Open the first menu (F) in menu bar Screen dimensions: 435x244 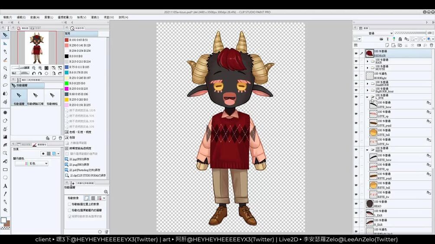click(7, 17)
